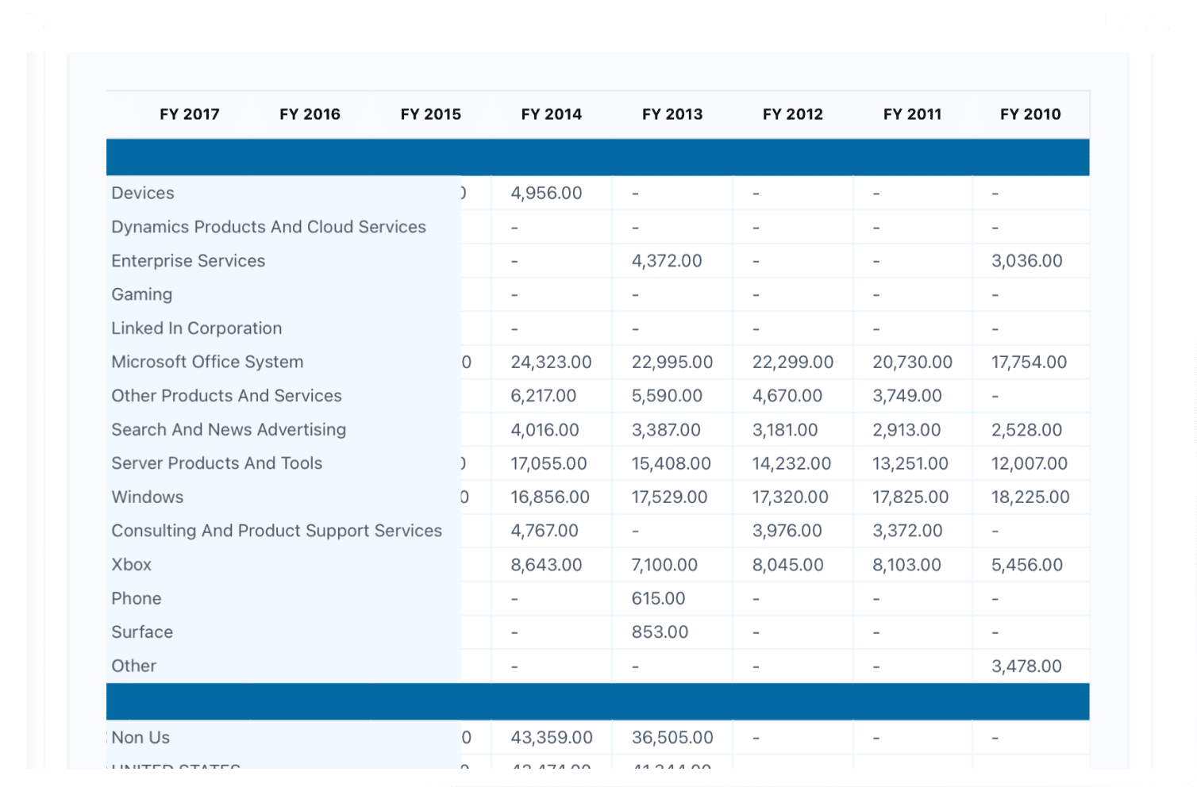Click Server Products value 13,251.00
Screen dimensions: 1197x787
(910, 463)
